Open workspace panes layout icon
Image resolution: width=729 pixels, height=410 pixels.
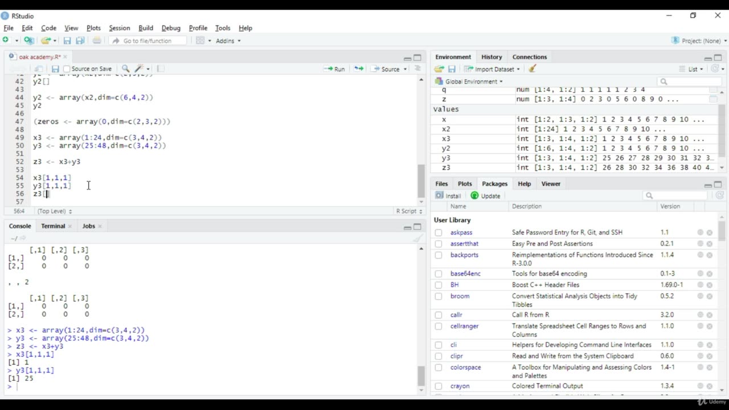pos(200,40)
